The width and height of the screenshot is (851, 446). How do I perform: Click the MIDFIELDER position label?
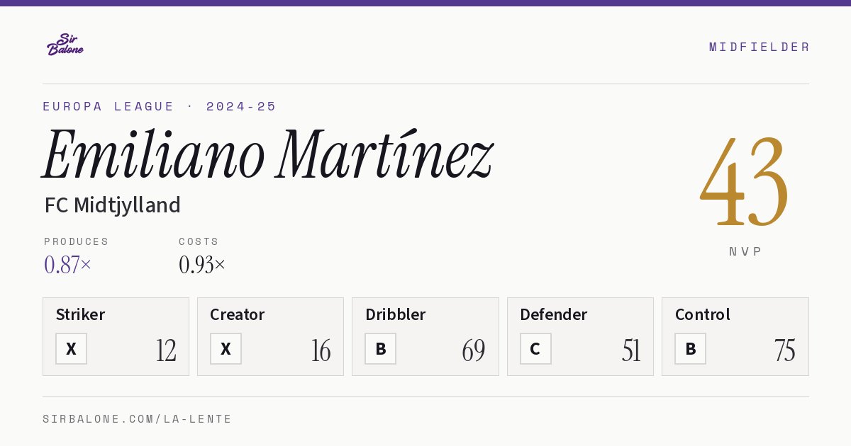pyautogui.click(x=760, y=47)
